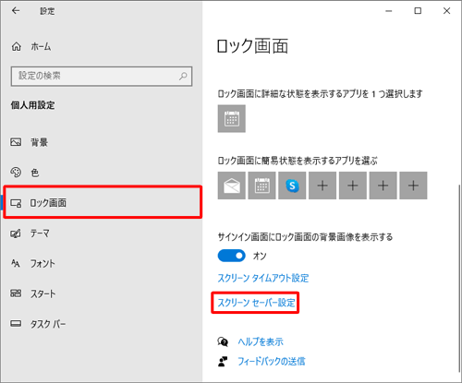This screenshot has height=383, width=462.
Task: Open スクリーン タイムアウト設定 link
Action: tap(263, 278)
